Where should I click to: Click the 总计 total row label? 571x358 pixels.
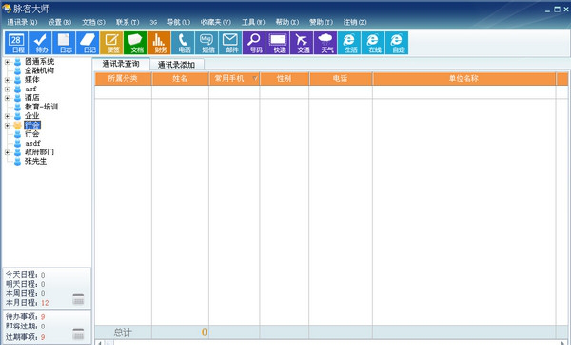pyautogui.click(x=123, y=332)
